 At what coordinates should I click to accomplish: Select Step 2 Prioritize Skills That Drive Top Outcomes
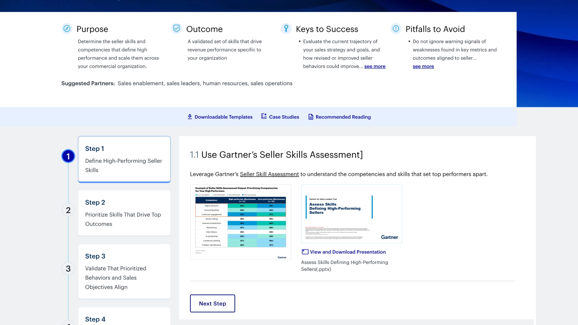point(124,213)
